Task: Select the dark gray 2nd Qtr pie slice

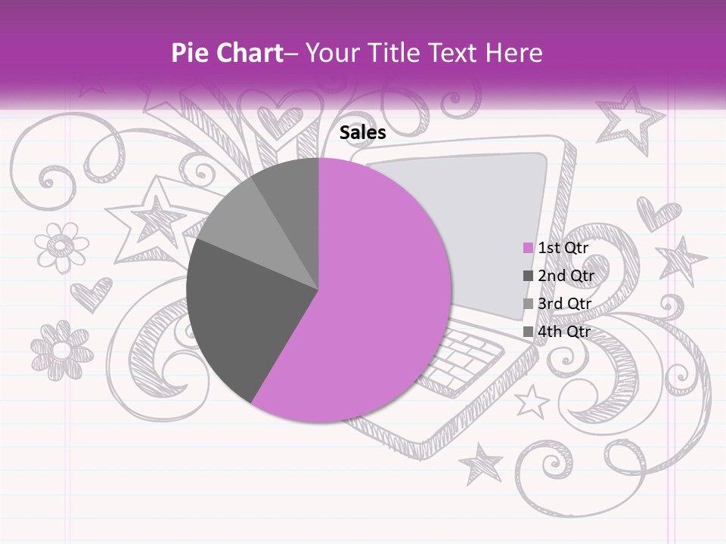Action: click(x=240, y=314)
